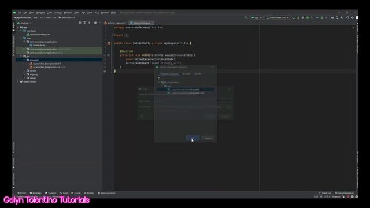Open the Android project view dropdown
The width and height of the screenshot is (370, 208).
click(x=24, y=23)
